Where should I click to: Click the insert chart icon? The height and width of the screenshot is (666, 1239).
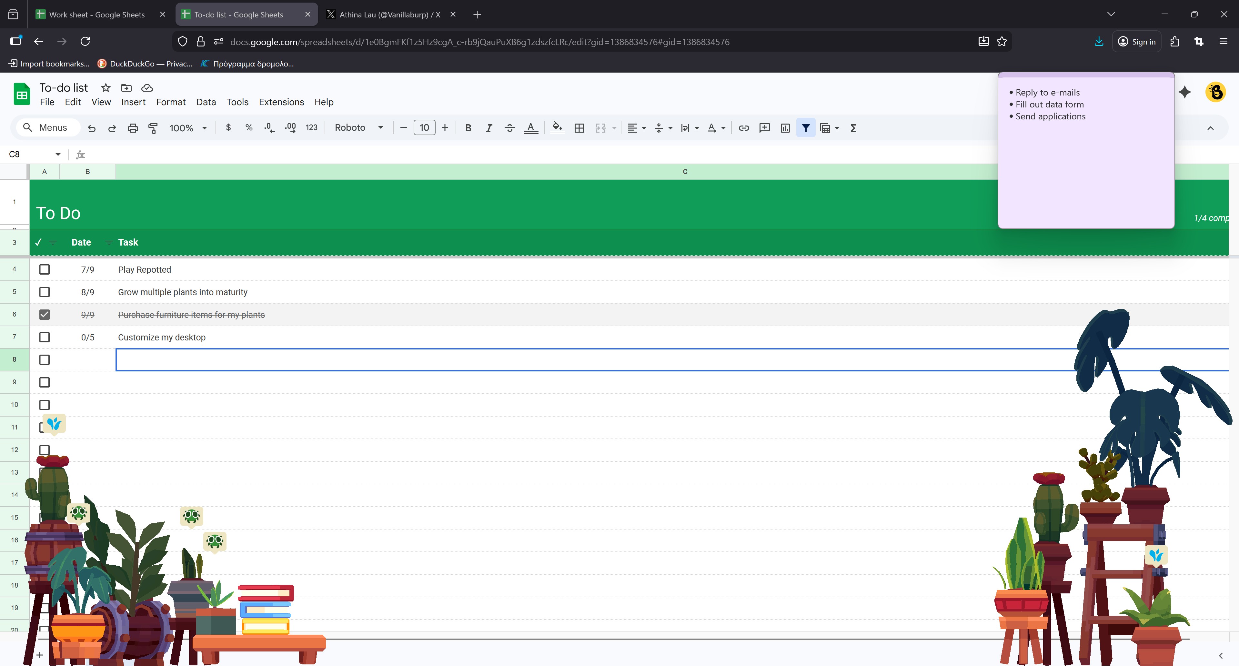785,128
